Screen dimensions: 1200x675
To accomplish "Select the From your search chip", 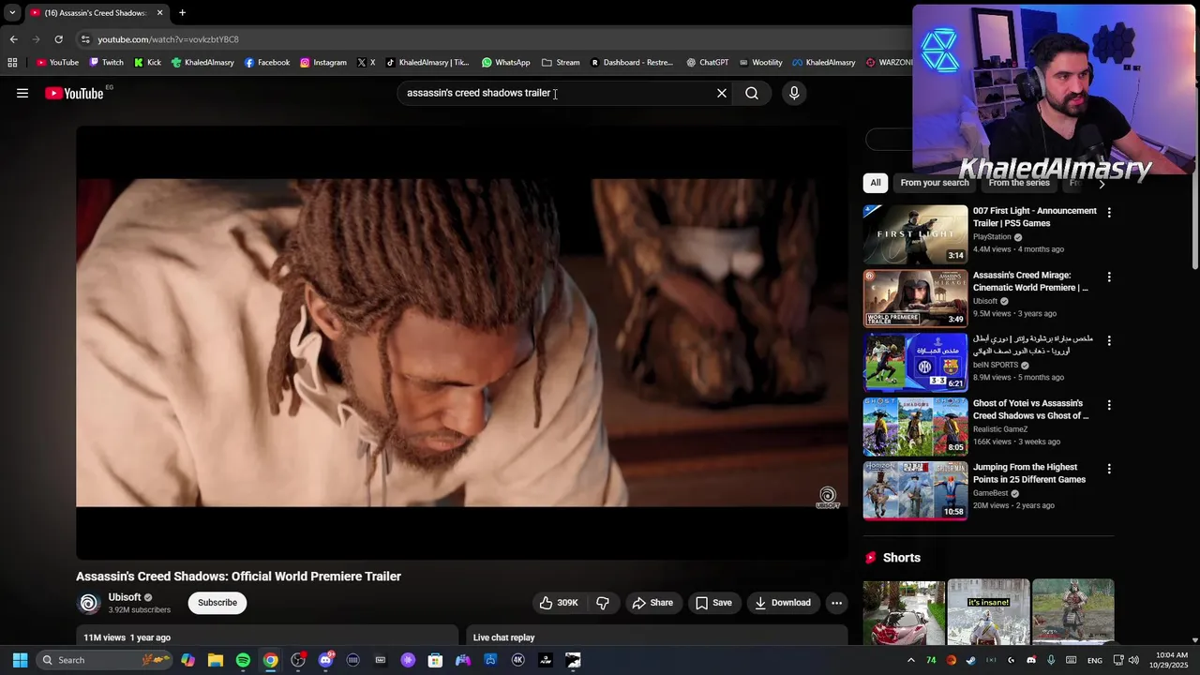I will pyautogui.click(x=935, y=183).
